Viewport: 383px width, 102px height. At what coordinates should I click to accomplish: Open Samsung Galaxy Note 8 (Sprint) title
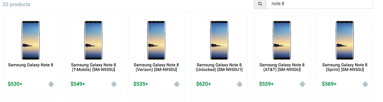coord(345,67)
